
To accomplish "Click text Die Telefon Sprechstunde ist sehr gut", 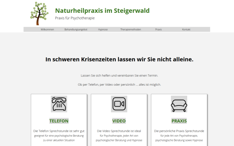I will (59, 131).
